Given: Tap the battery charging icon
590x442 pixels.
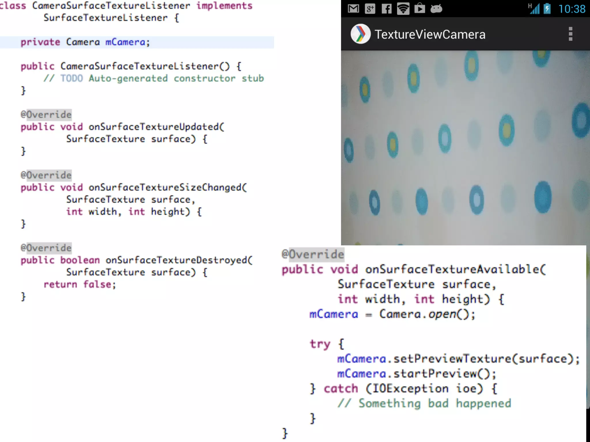Looking at the screenshot, I should point(547,9).
